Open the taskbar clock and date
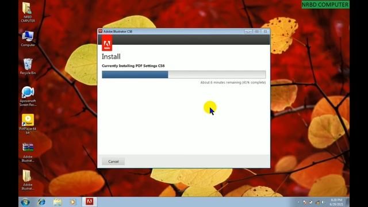This screenshot has height=207, width=368. (x=336, y=202)
